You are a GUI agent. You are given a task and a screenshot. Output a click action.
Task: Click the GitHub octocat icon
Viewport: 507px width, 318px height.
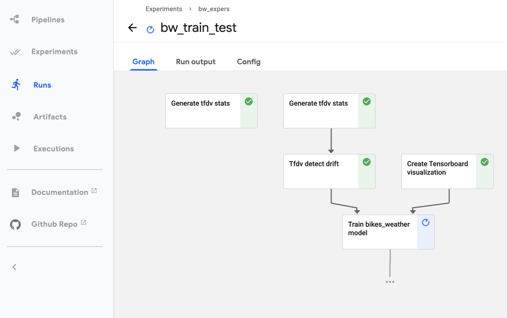coord(15,224)
